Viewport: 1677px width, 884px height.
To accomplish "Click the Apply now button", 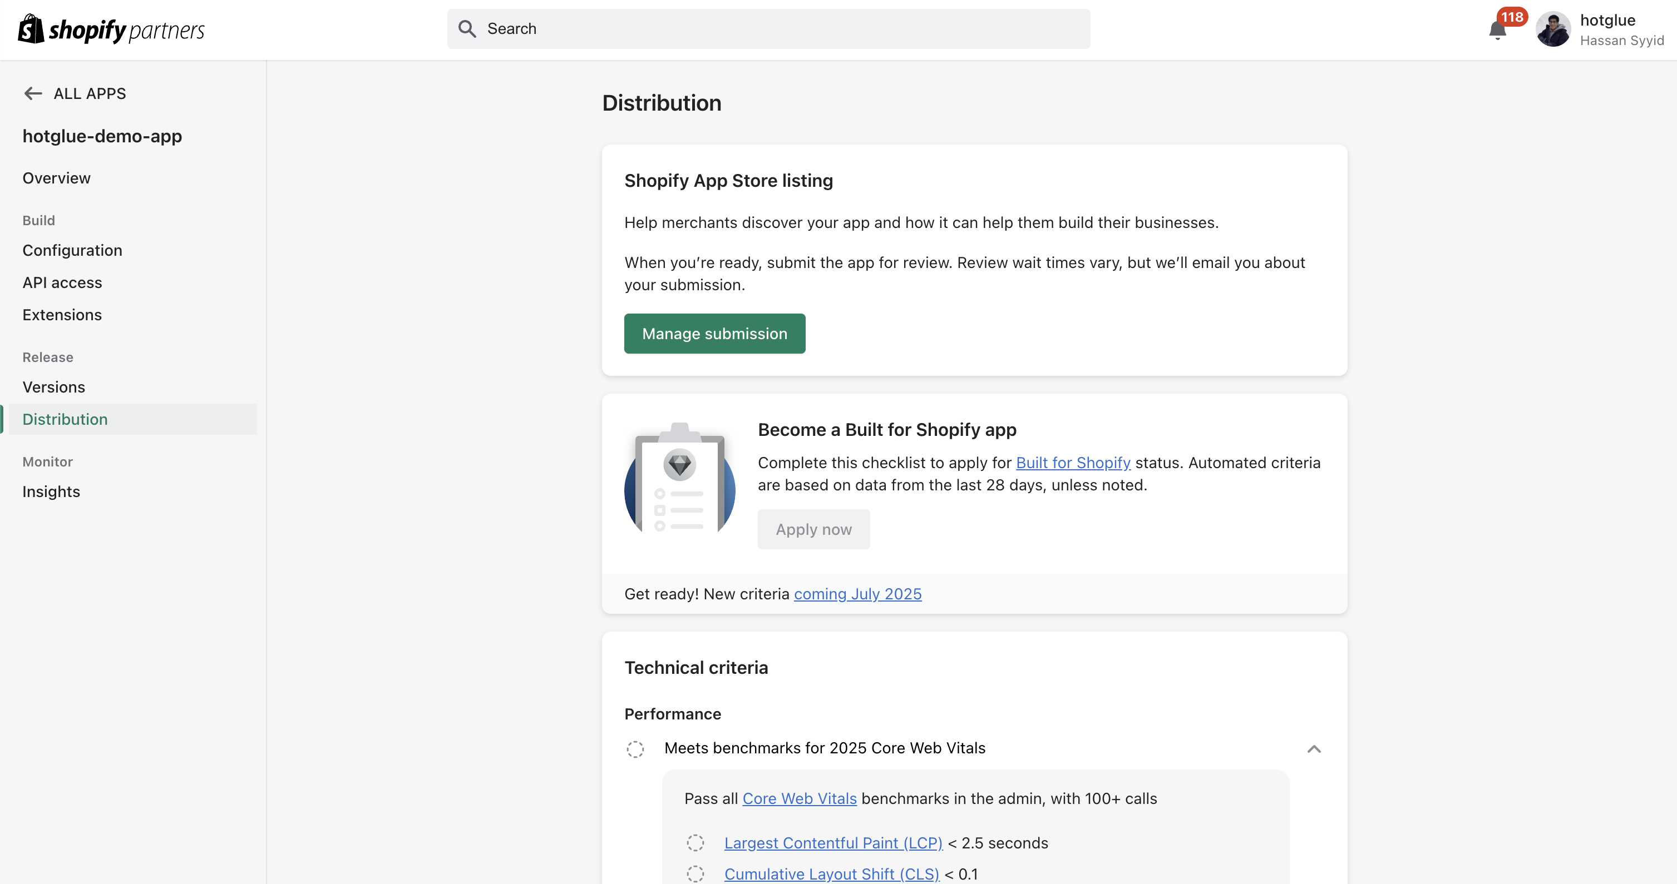I will point(813,529).
